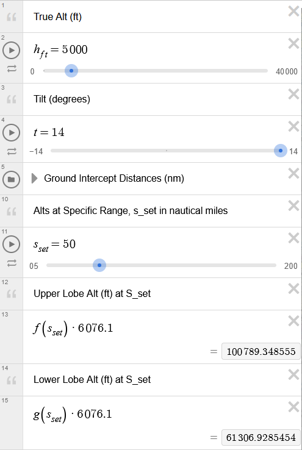Toggle loop mode icon for h_ft slider
The width and height of the screenshot is (302, 450).
pos(12,68)
